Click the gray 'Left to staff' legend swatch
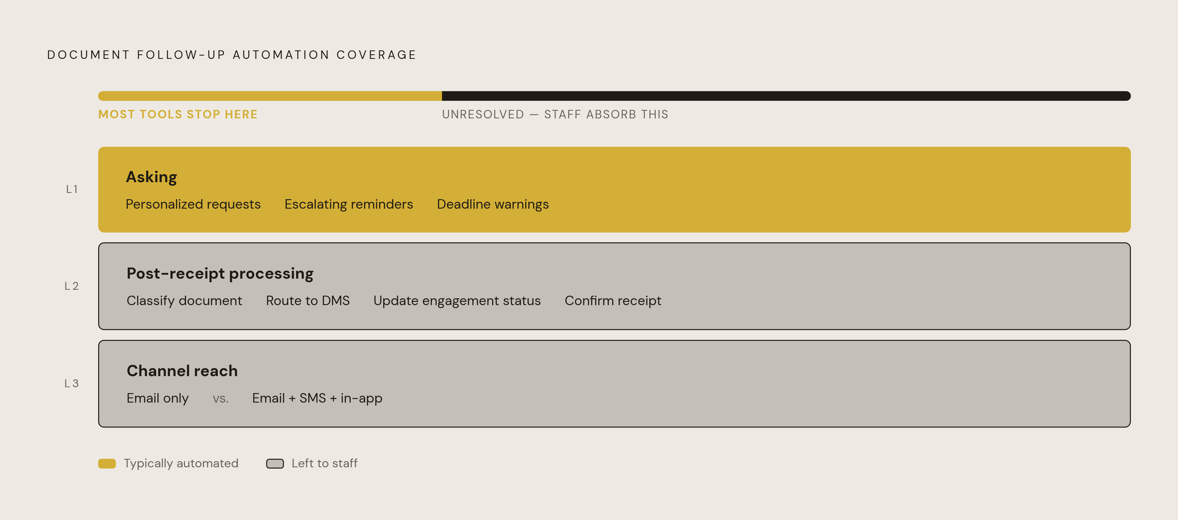Screen dimensions: 1178x520 pyautogui.click(x=275, y=463)
